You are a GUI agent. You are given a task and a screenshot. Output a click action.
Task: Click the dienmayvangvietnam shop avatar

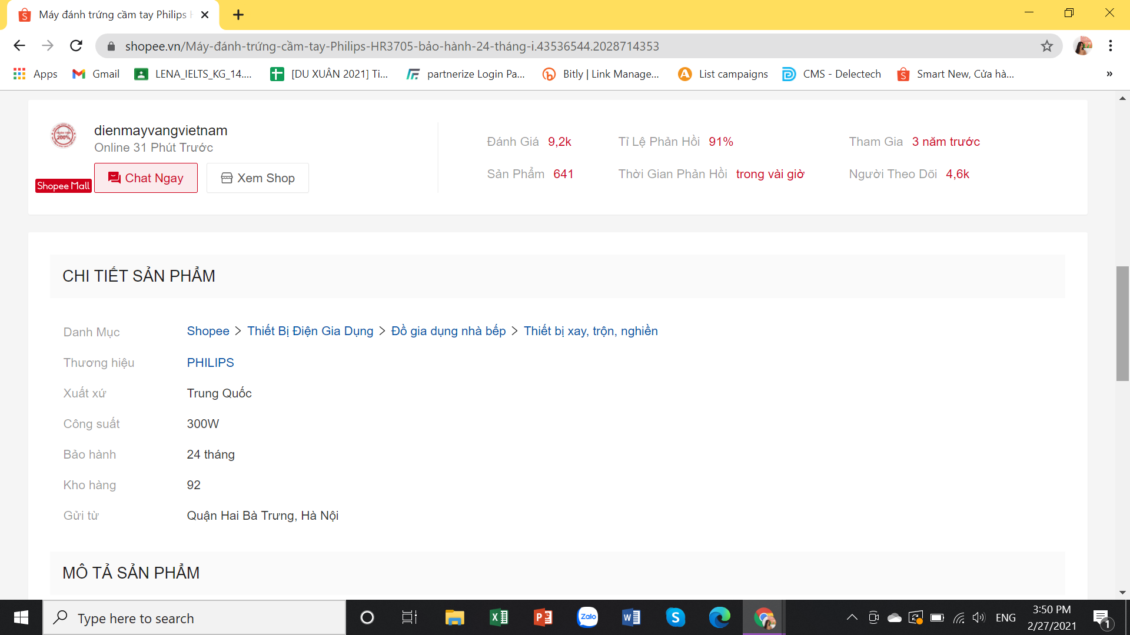pyautogui.click(x=64, y=136)
